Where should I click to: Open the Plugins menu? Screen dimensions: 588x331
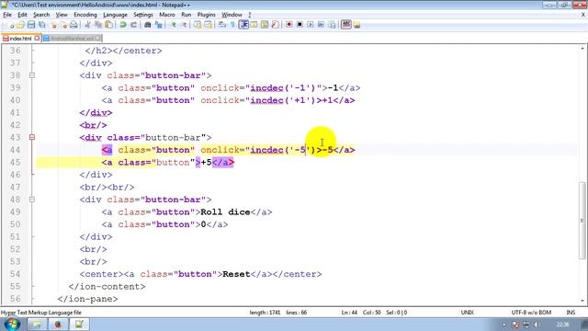[206, 15]
